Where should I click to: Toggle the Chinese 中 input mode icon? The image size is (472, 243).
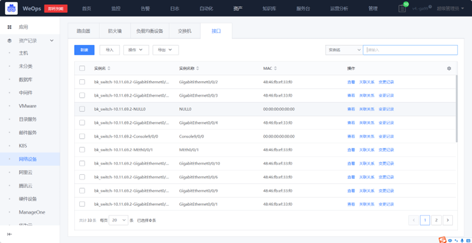pyautogui.click(x=450, y=240)
